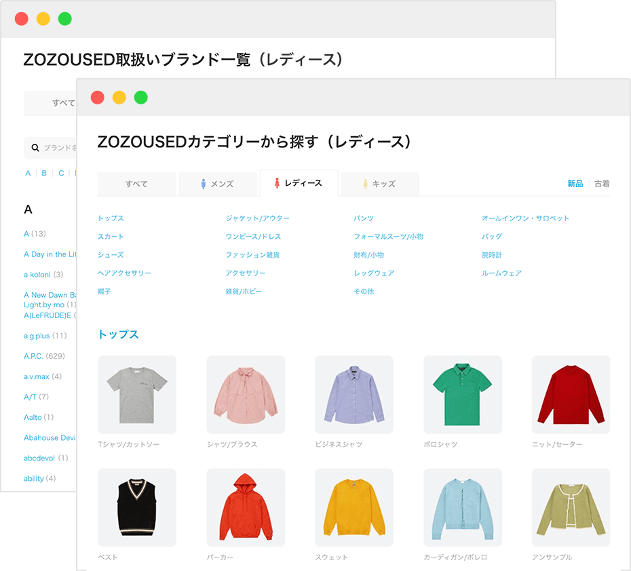Select the すべて tab in category window

[136, 184]
